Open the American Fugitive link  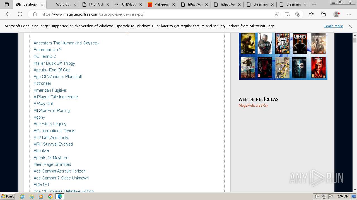[x=50, y=90]
